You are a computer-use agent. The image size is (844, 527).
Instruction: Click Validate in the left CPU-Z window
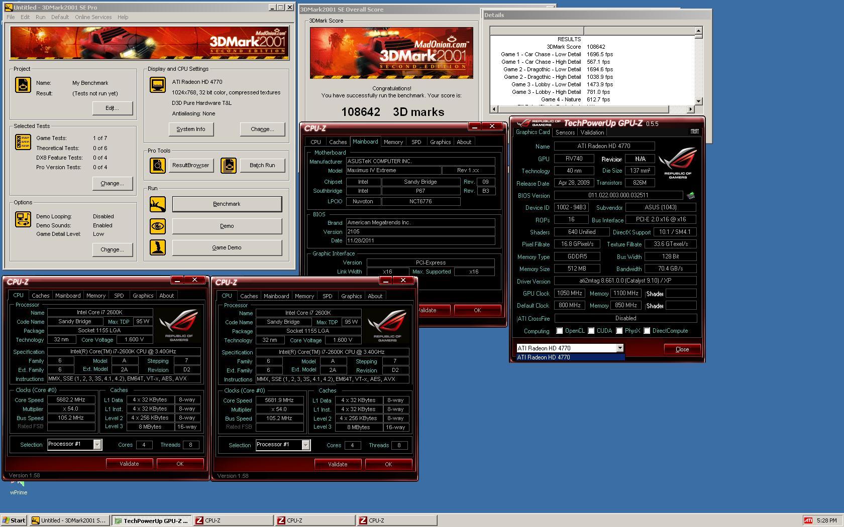pyautogui.click(x=129, y=464)
